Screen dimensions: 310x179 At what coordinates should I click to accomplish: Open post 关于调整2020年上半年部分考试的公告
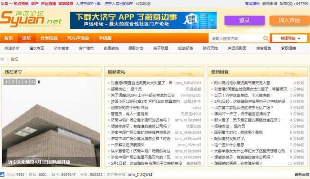143,95
